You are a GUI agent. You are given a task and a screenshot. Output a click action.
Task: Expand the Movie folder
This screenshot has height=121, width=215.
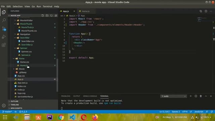click(x=21, y=69)
